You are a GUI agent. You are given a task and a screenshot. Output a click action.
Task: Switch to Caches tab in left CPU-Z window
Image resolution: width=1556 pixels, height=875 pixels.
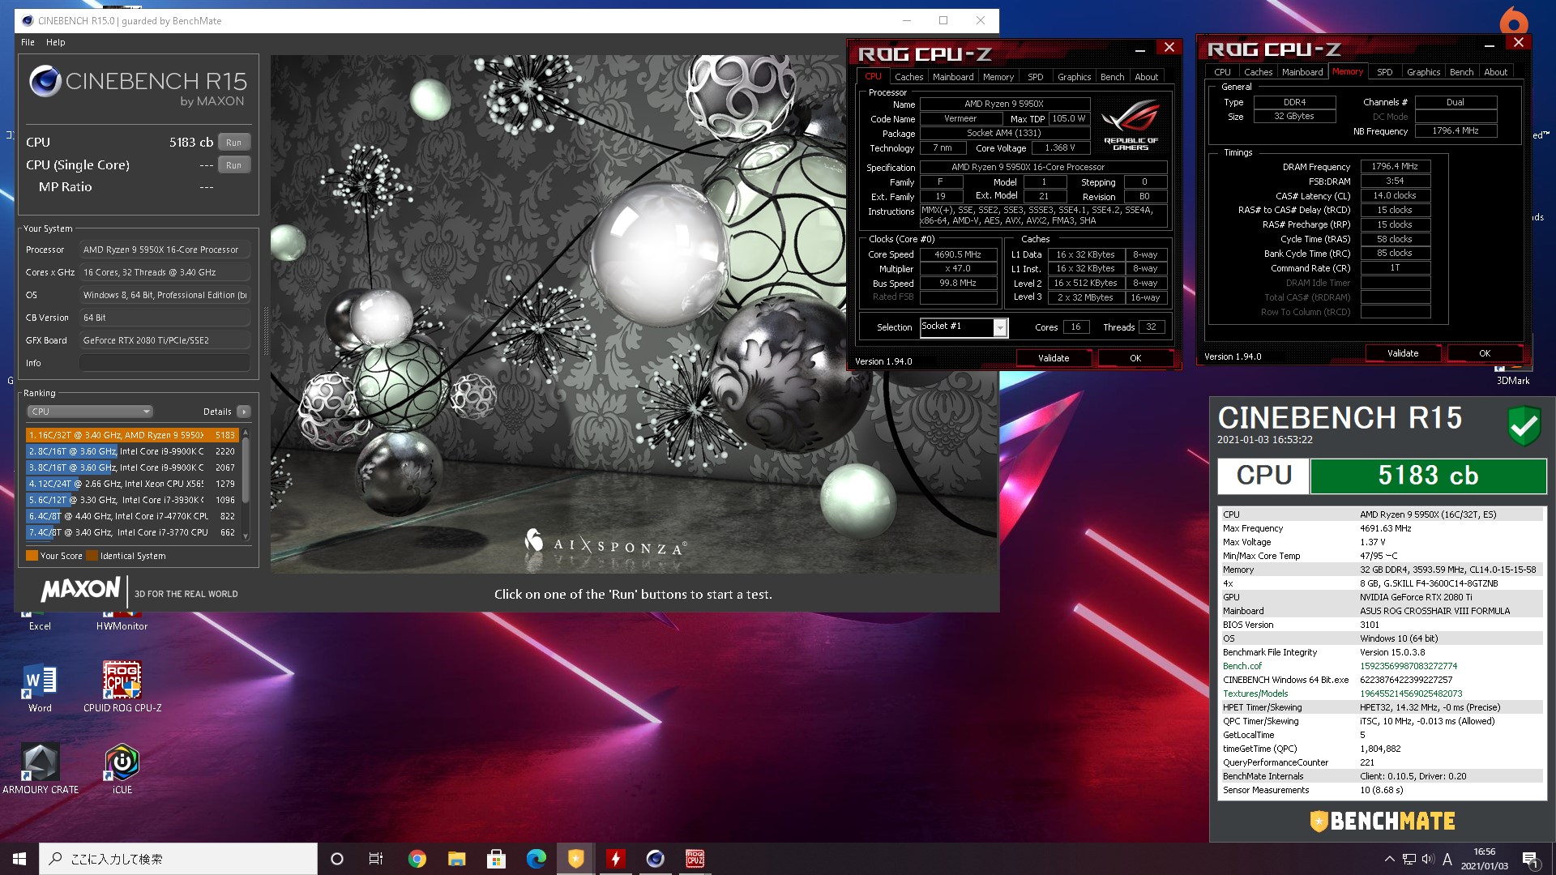908,77
